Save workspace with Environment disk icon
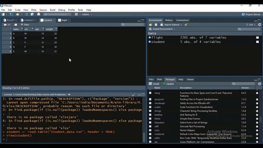Image resolution: width=263 pixels, height=148 pixels. (156, 25)
